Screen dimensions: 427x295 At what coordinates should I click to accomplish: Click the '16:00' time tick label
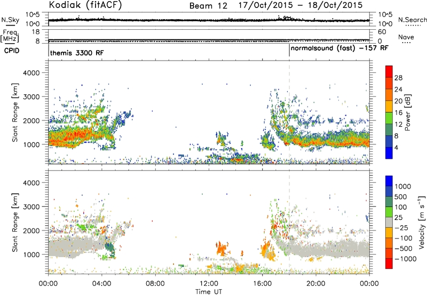[262, 284]
